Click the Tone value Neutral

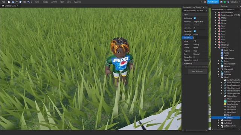pyautogui.click(x=197, y=54)
